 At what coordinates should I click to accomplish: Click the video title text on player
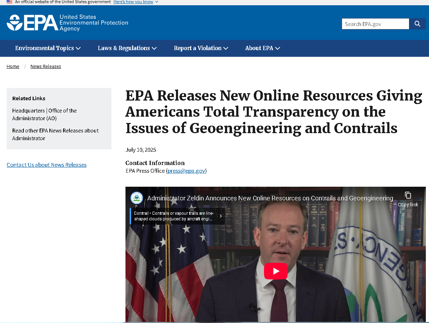tap(270, 198)
